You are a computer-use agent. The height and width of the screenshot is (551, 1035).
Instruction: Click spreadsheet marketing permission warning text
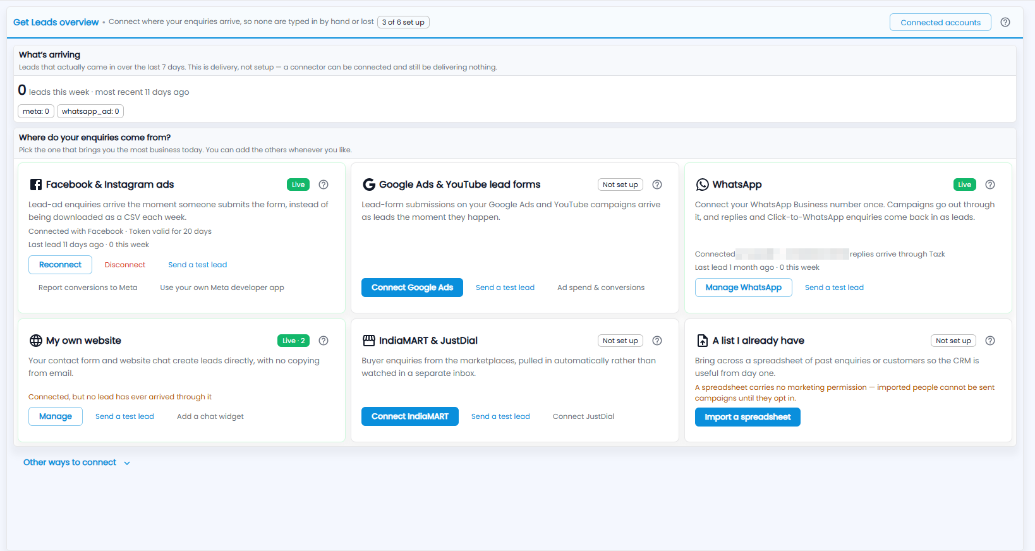point(845,392)
